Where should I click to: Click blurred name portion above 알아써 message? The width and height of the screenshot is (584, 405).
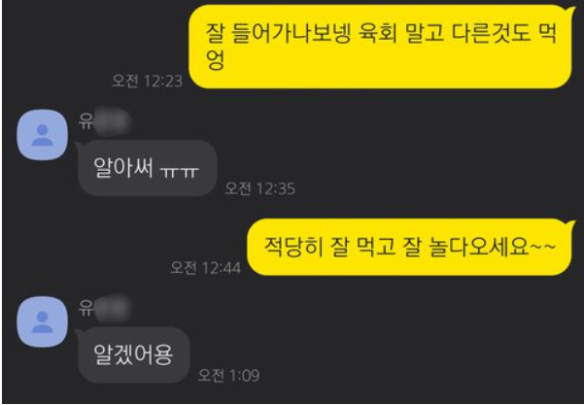click(112, 120)
